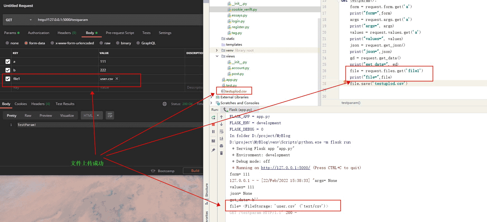487x222 pixels.
Task: Open cookie_verift.py in project tree
Action: coord(244,9)
